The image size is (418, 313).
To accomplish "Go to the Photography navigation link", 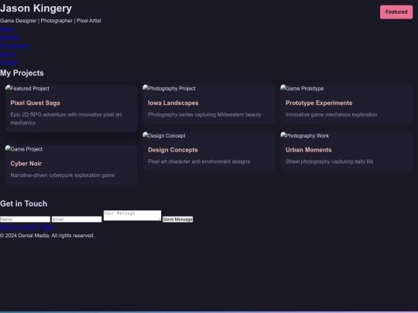I will point(15,46).
